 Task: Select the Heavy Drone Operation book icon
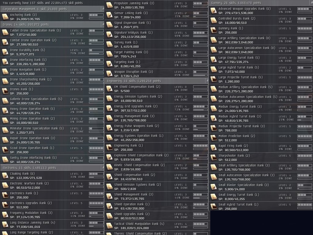coord(5,111)
